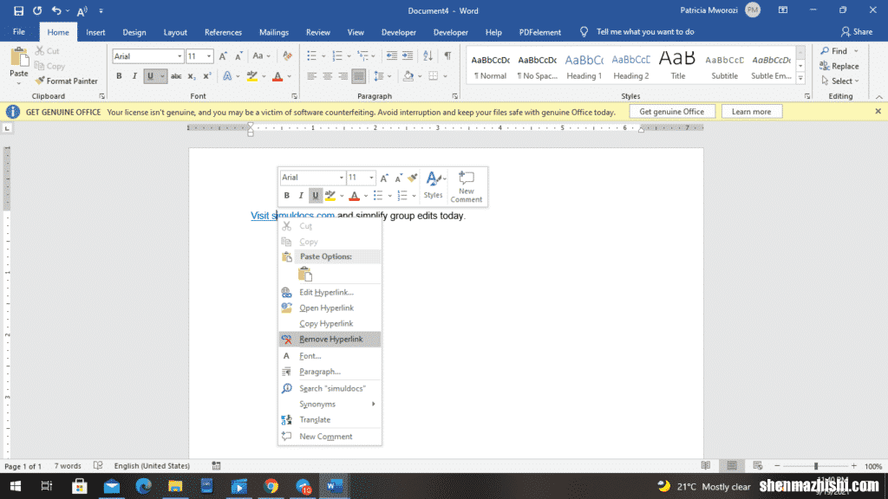Dismiss the genuine Office notification bar

point(878,112)
